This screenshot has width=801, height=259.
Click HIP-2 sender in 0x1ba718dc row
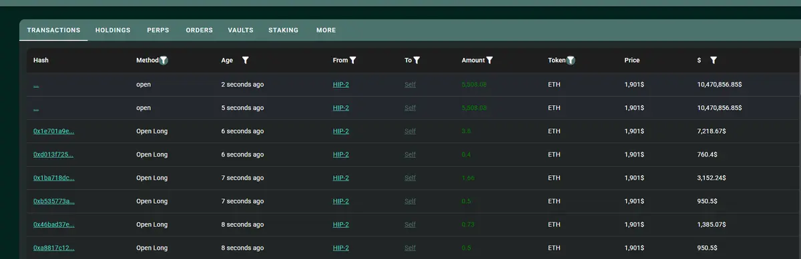341,178
